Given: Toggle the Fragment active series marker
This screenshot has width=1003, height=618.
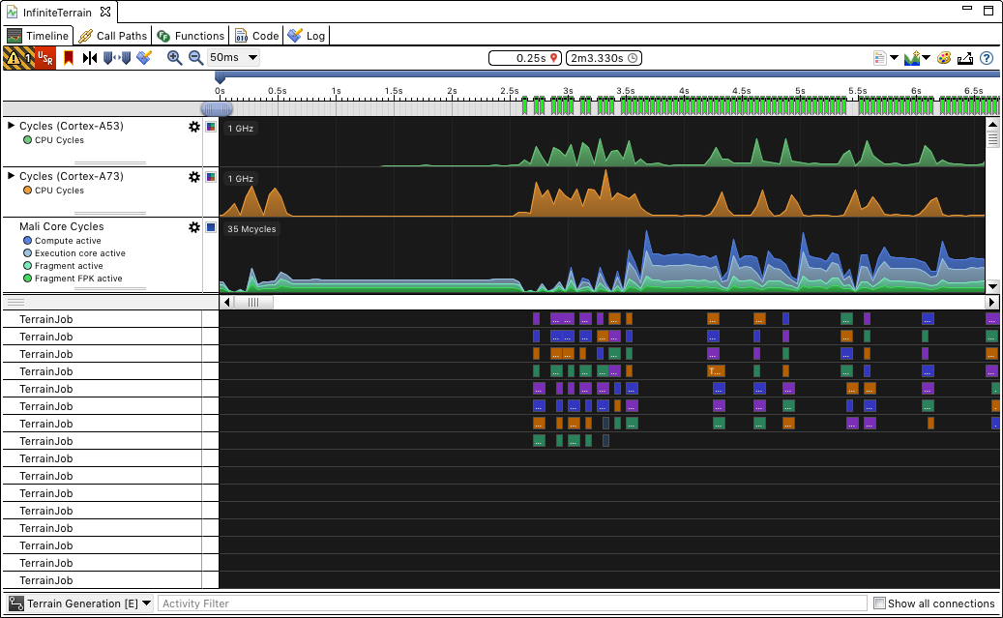Looking at the screenshot, I should [27, 266].
